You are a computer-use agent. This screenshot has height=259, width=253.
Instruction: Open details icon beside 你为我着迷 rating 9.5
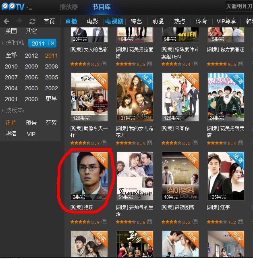tap(241, 64)
